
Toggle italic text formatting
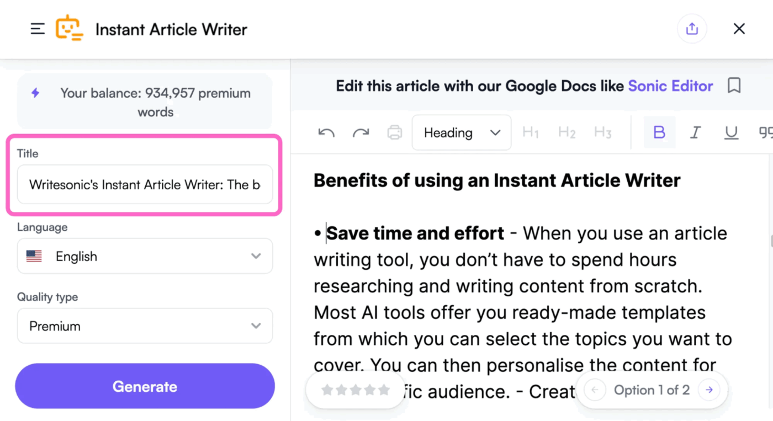pyautogui.click(x=695, y=132)
